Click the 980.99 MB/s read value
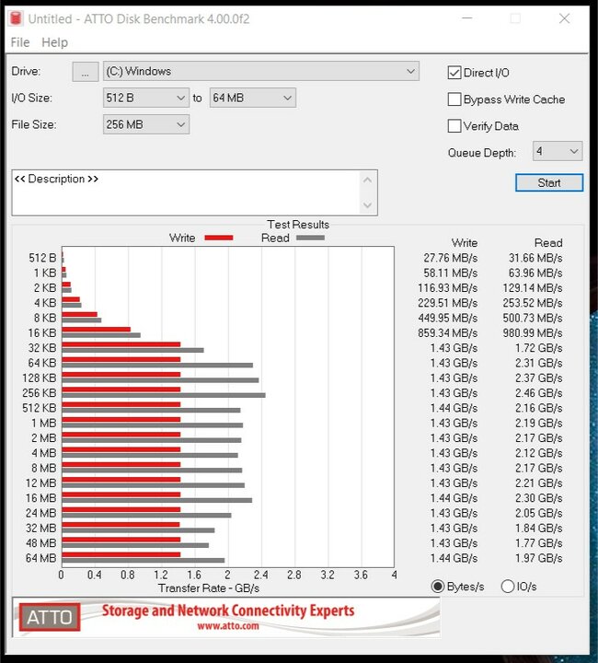Screen dimensions: 598x663 coord(533,333)
